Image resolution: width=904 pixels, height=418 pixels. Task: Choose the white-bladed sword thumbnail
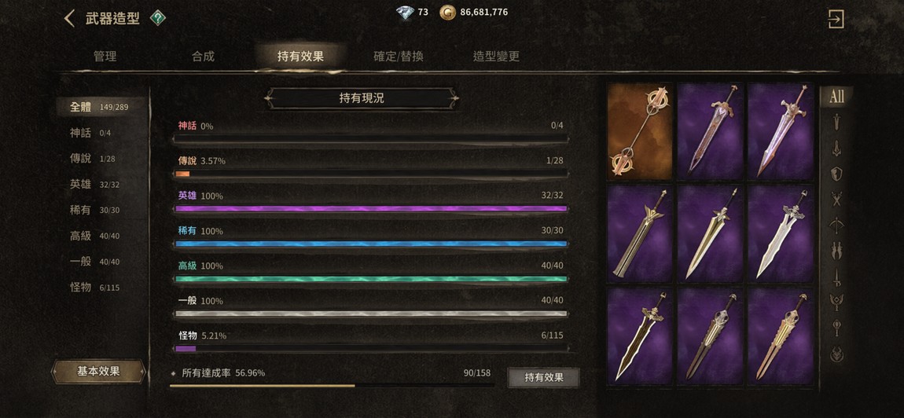coord(781,234)
